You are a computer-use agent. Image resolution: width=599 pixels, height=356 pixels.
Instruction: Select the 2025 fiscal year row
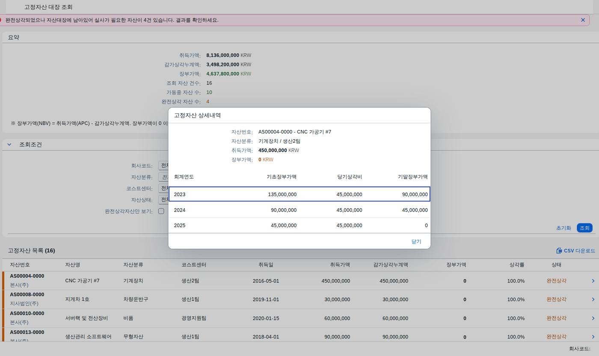[299, 225]
